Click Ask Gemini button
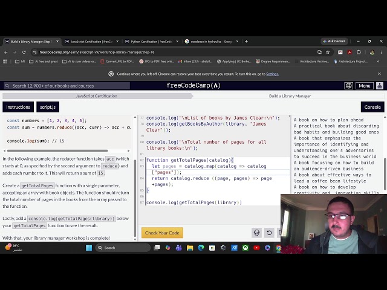387x290 pixels. [334, 41]
